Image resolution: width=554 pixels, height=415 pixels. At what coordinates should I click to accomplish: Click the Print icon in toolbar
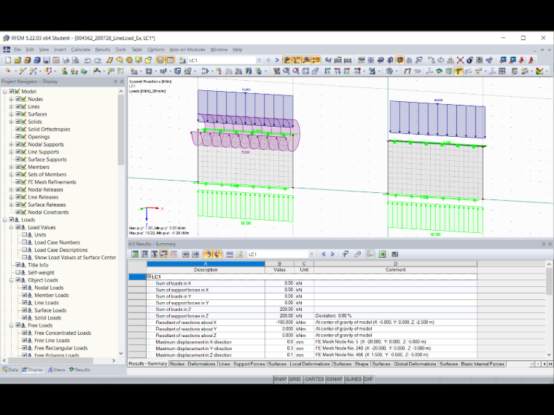click(x=66, y=60)
